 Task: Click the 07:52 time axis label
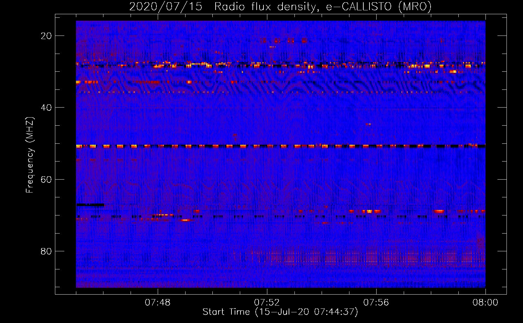point(267,303)
